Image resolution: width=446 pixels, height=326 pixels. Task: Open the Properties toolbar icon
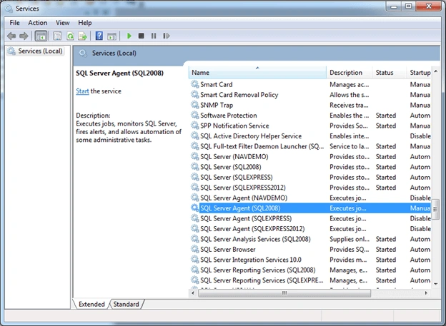[57, 36]
